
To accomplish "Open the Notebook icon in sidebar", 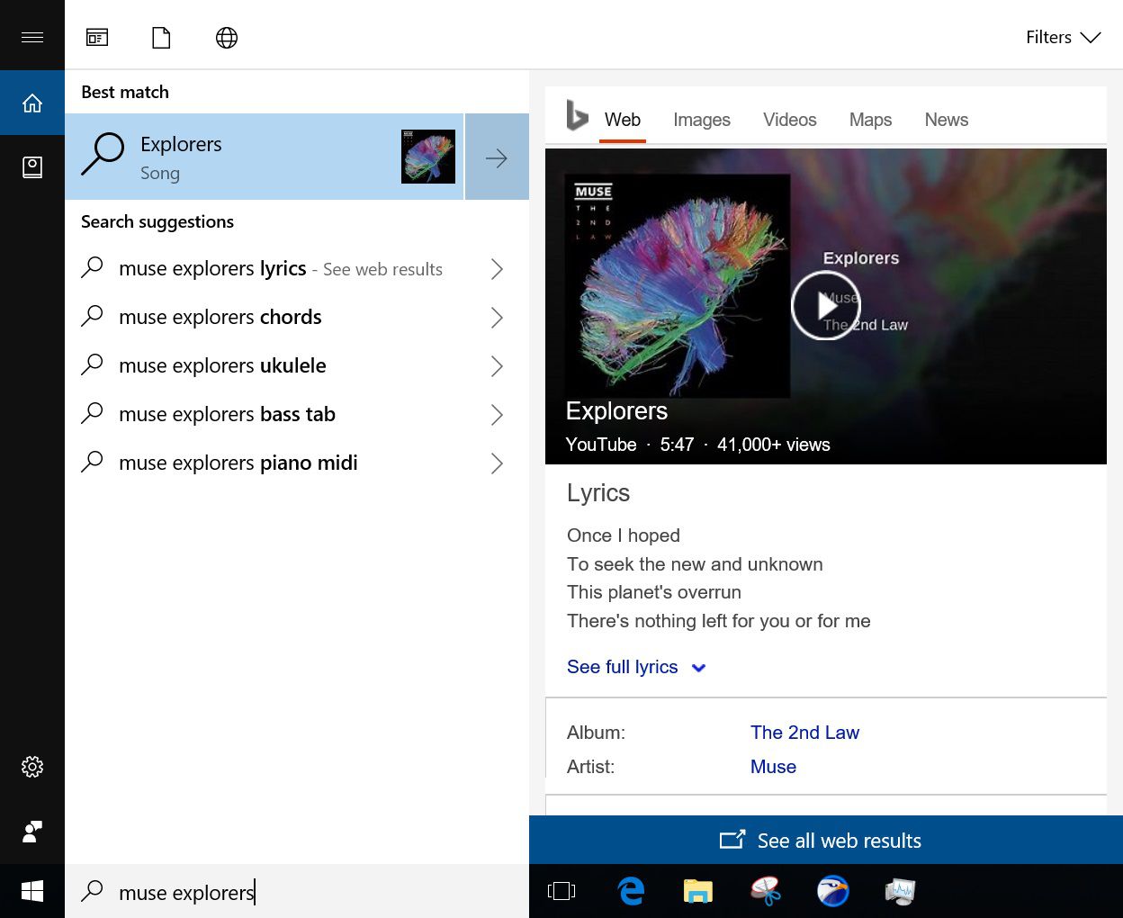I will click(x=32, y=166).
